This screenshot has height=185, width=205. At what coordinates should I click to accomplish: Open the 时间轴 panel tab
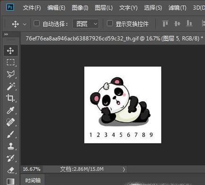coord(33,180)
